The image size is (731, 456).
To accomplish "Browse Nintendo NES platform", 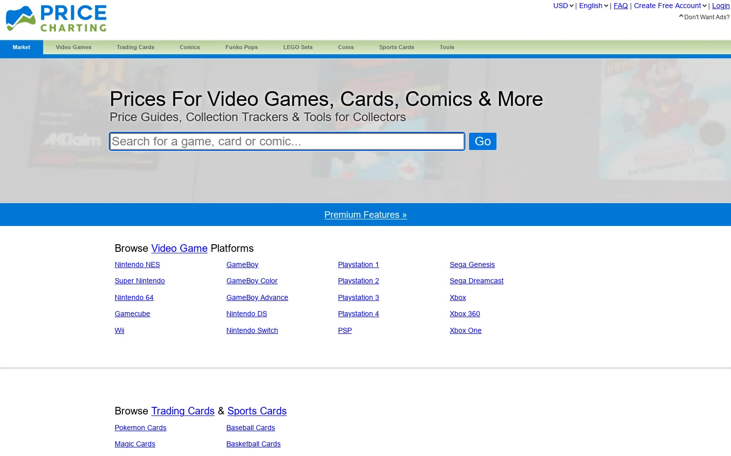I will pyautogui.click(x=137, y=264).
